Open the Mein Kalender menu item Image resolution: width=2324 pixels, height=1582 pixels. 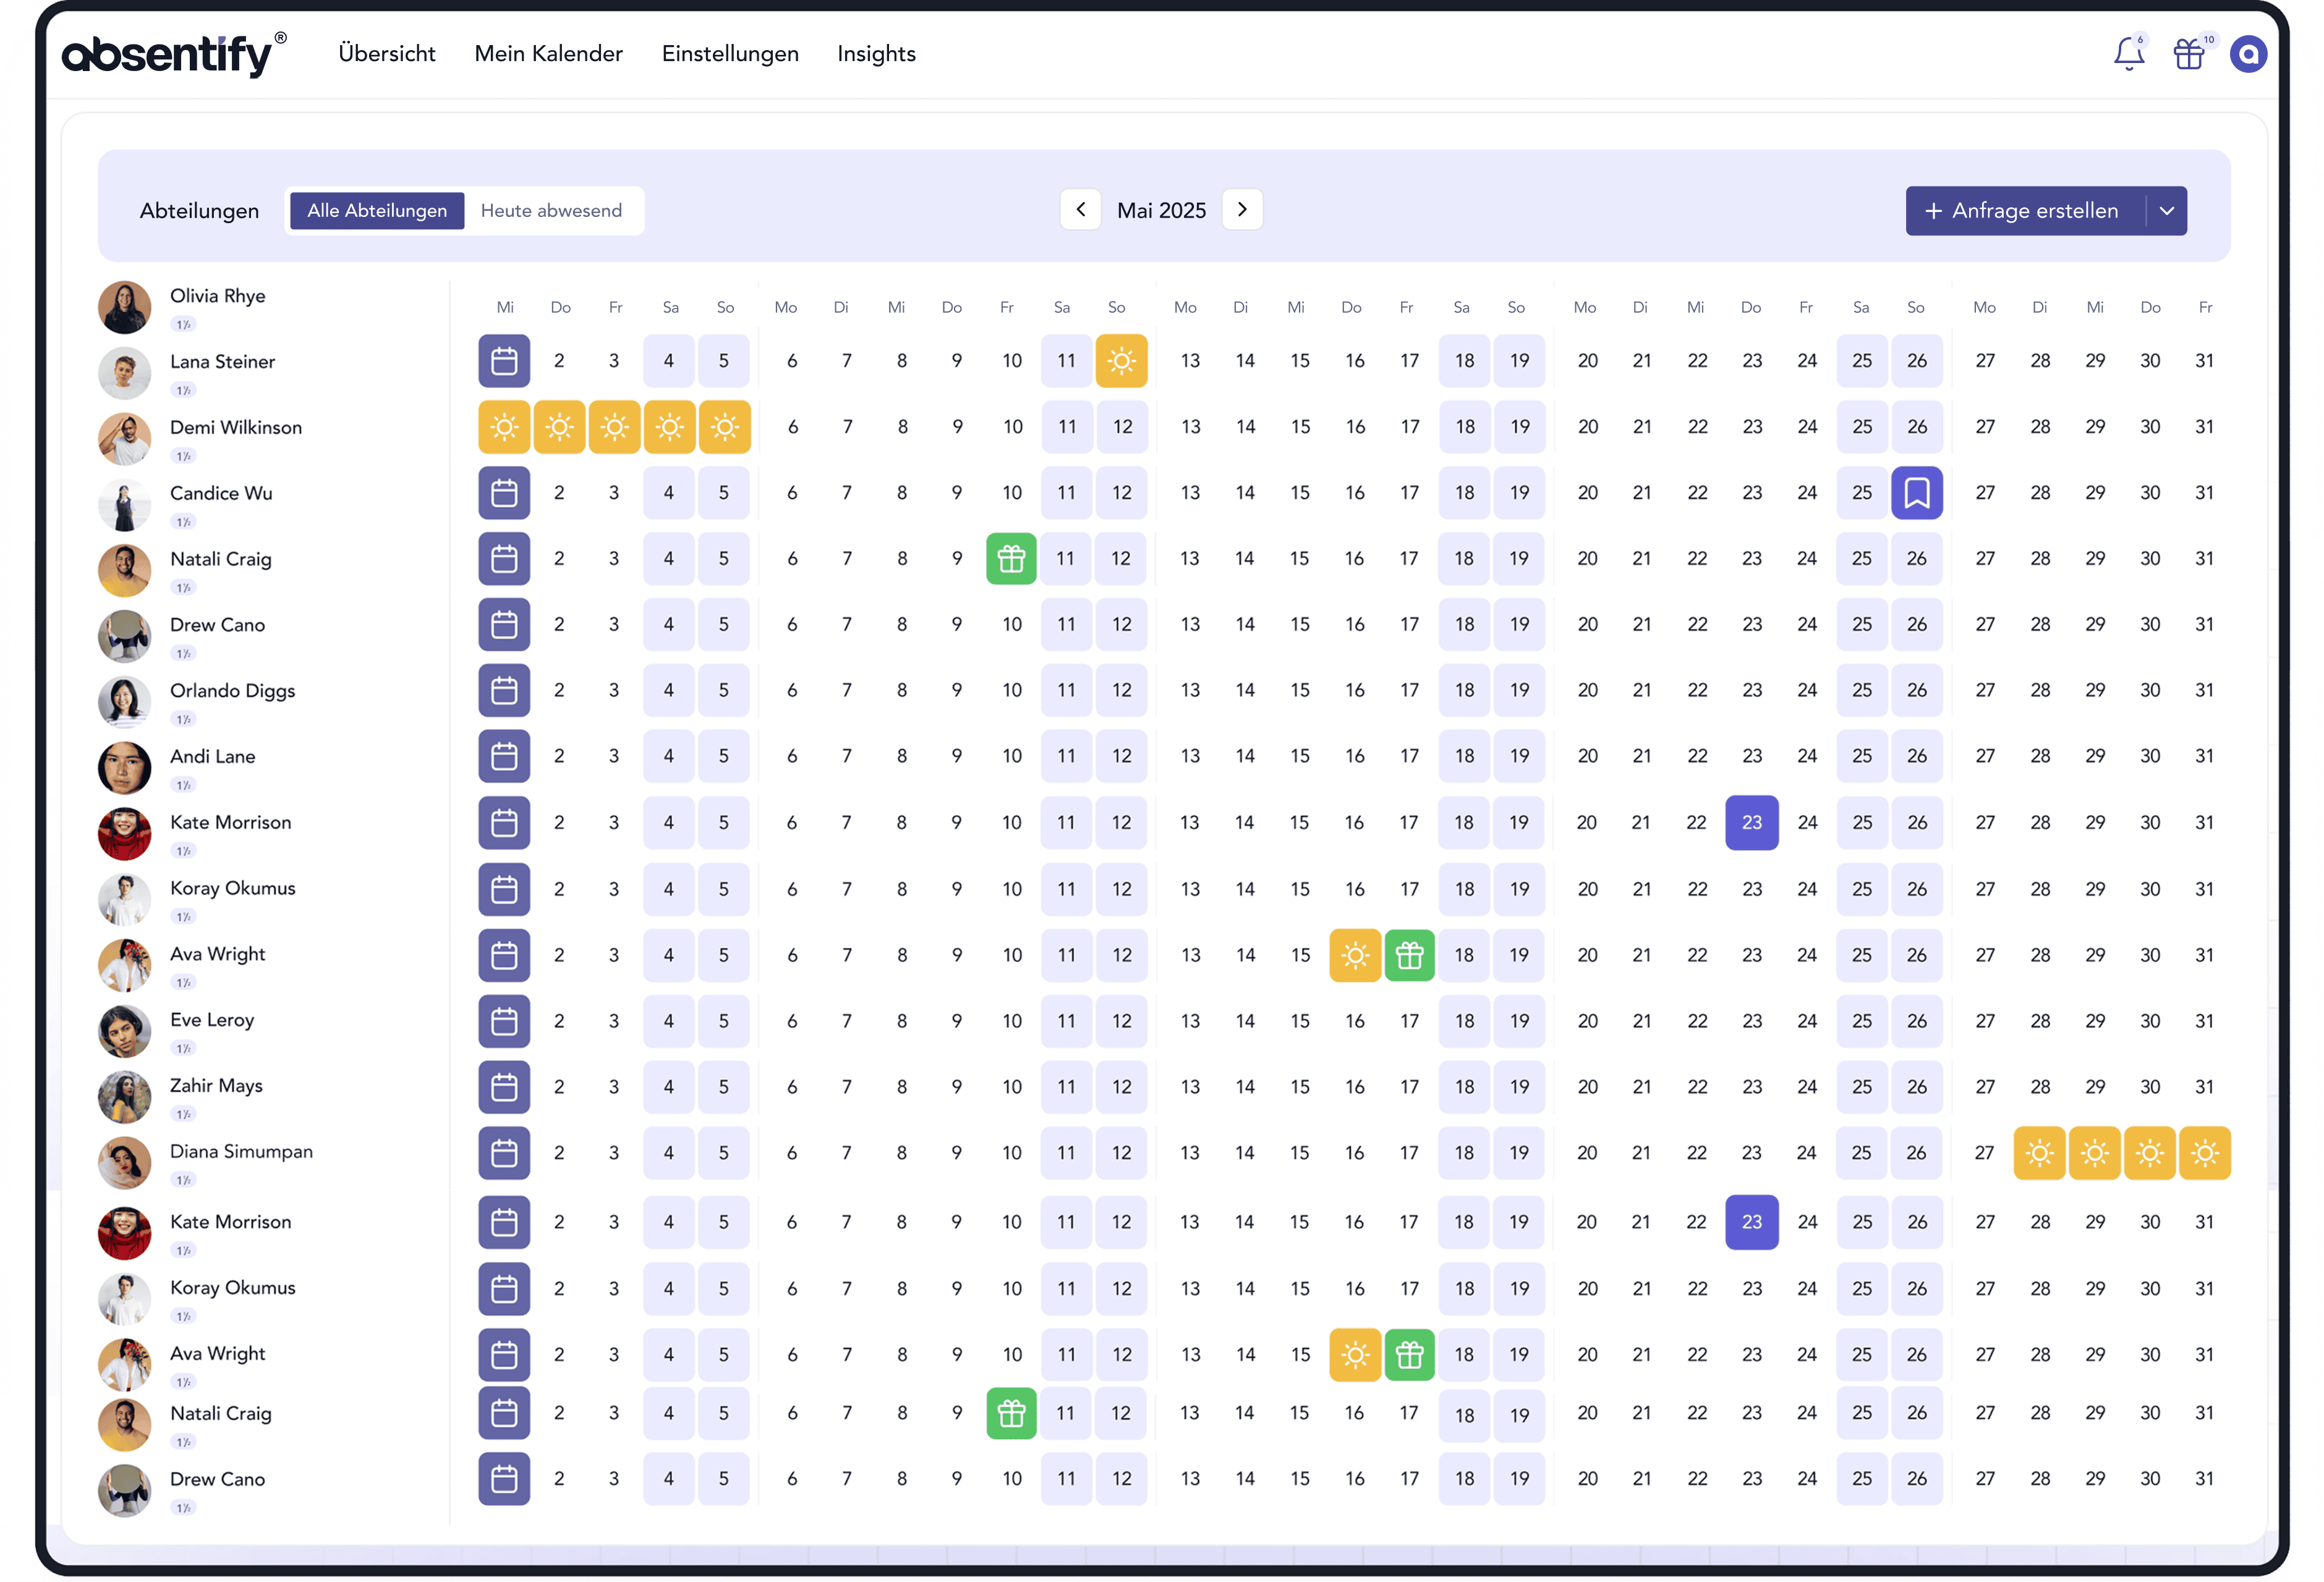[x=548, y=54]
